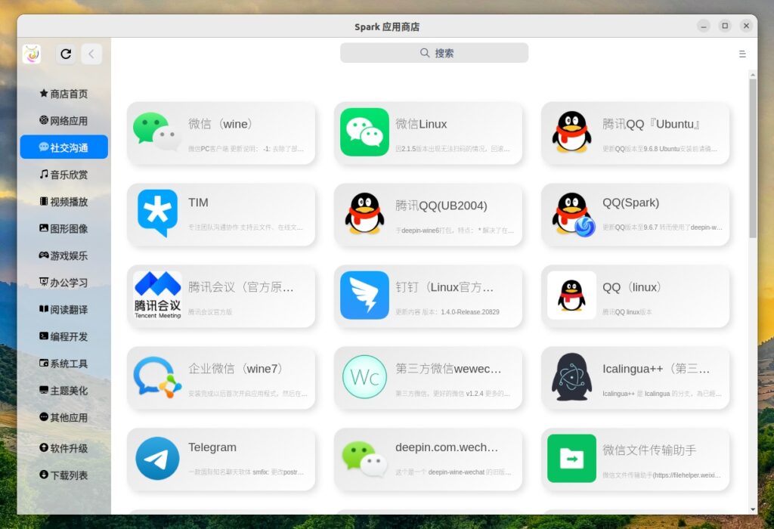
Task: Open the Telegram app icon
Action: tap(157, 459)
